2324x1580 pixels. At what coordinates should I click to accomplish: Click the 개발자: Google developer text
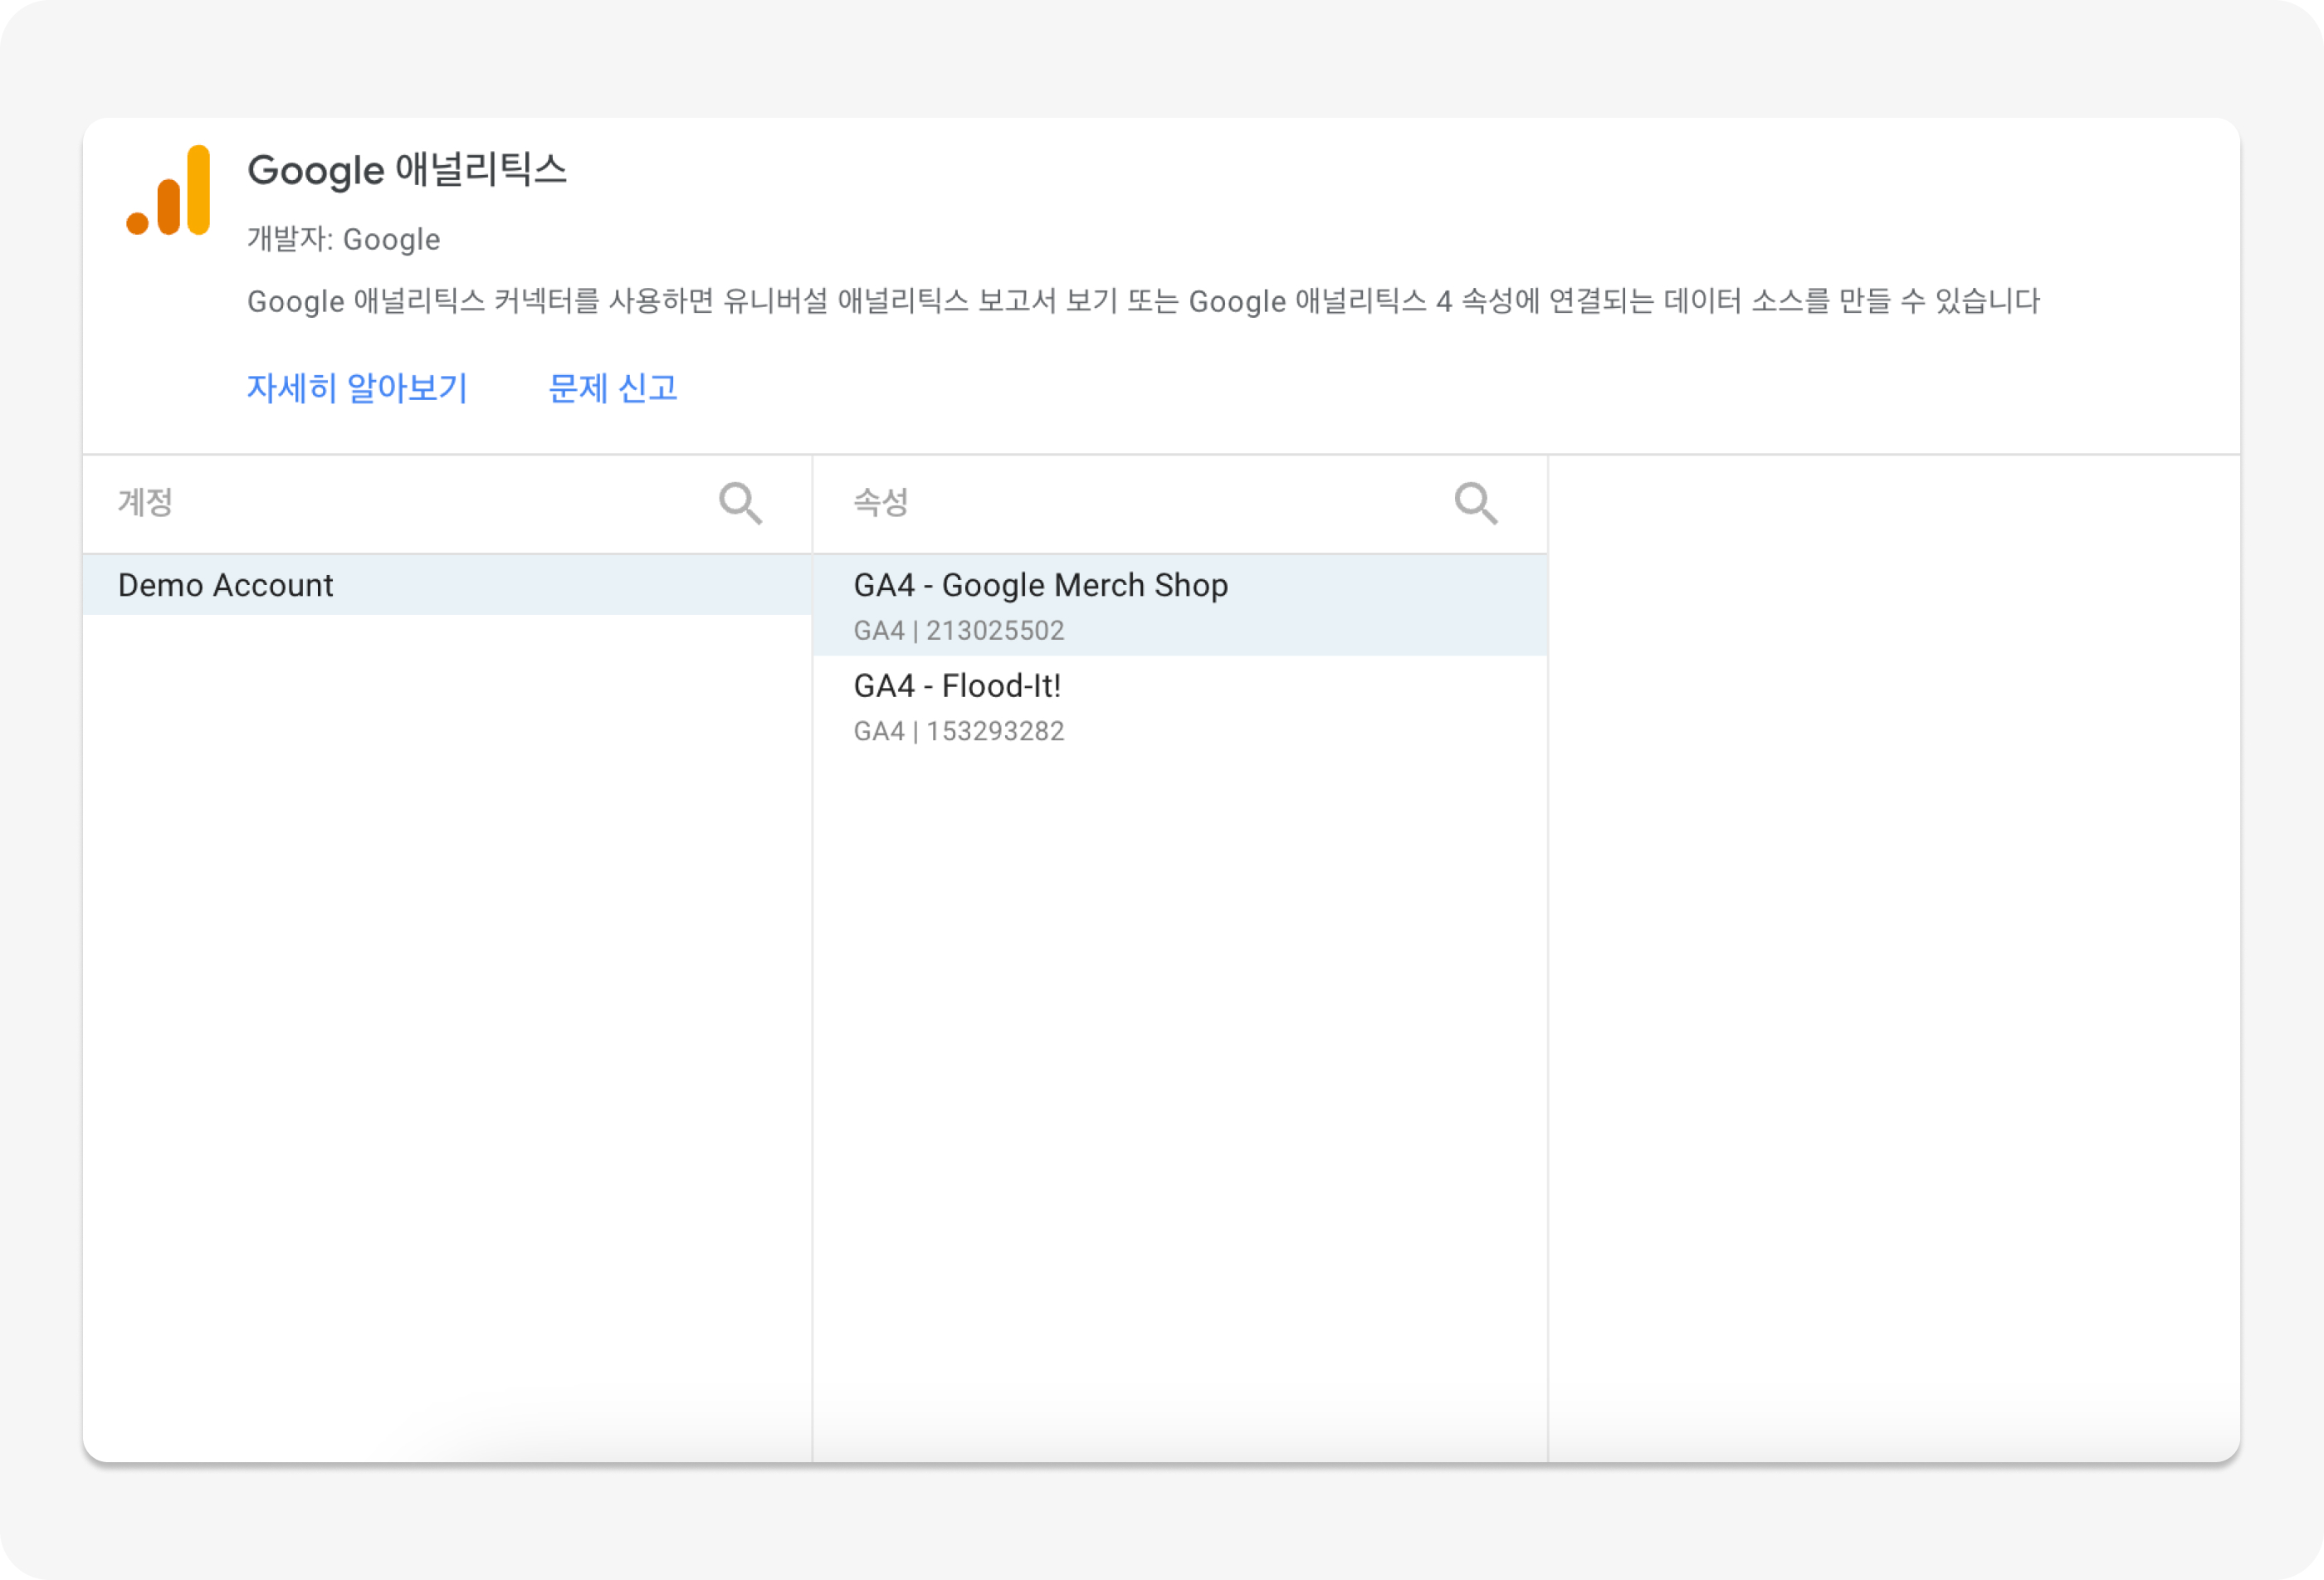pyautogui.click(x=343, y=240)
